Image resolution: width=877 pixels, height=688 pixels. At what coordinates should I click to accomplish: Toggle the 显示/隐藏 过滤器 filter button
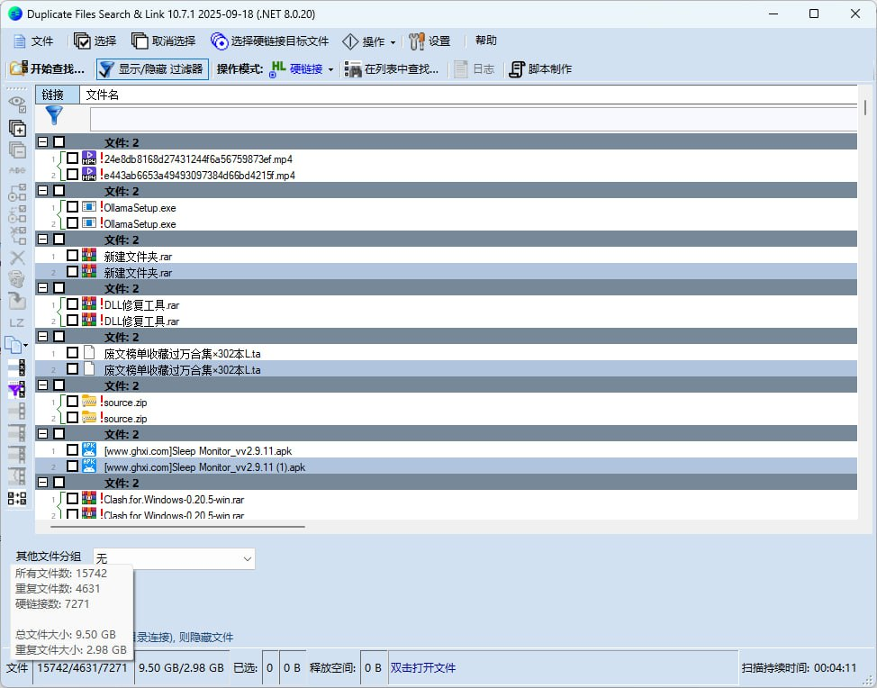point(152,69)
